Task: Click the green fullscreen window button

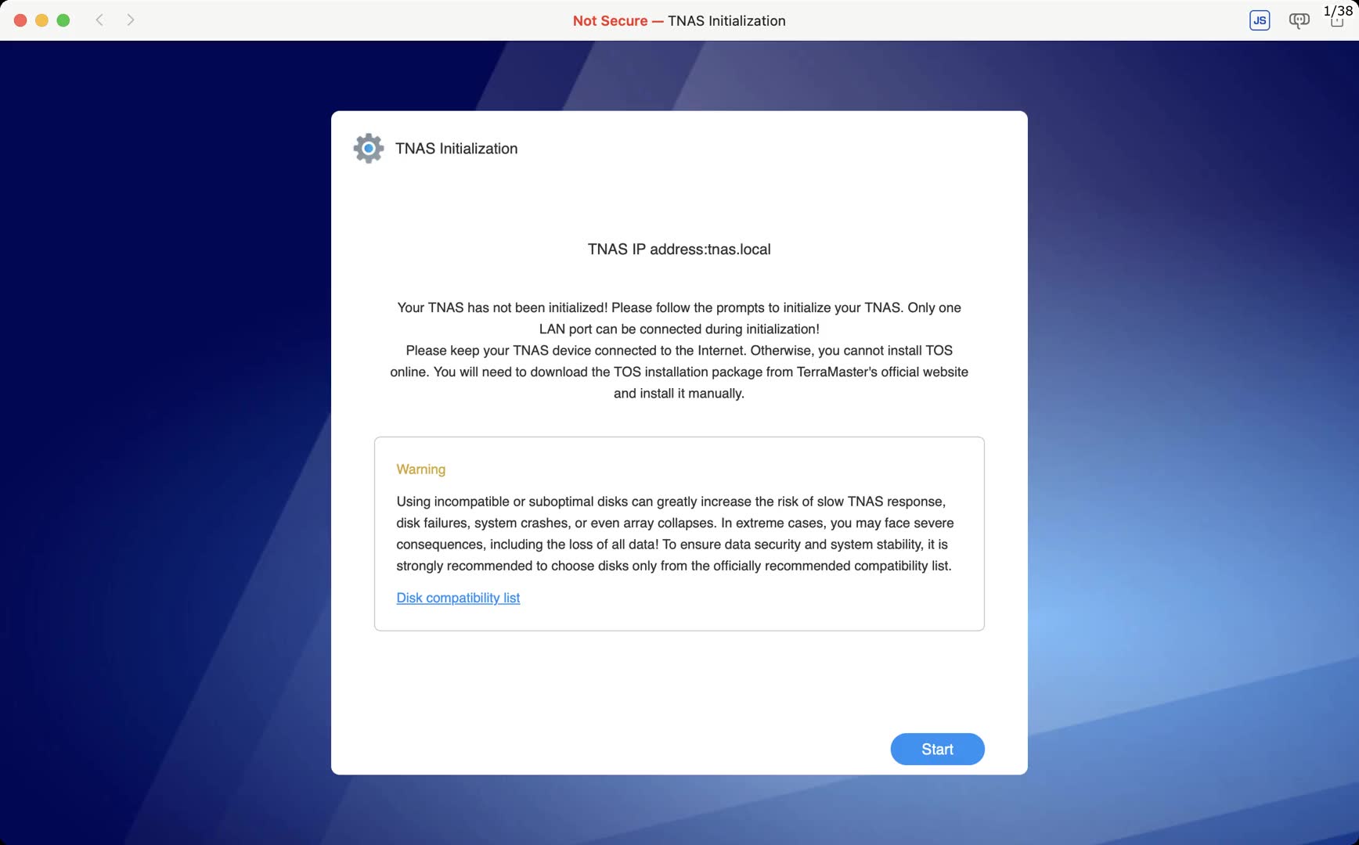Action: click(63, 20)
